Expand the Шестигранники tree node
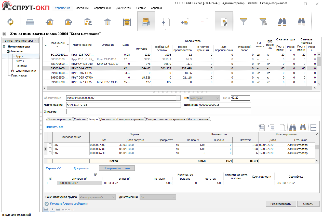This screenshot has height=217, width=323. (x=12, y=71)
